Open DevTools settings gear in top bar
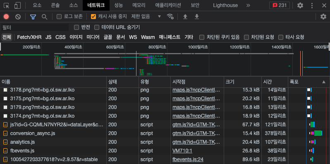This screenshot has width=330, height=164. (x=300, y=5)
